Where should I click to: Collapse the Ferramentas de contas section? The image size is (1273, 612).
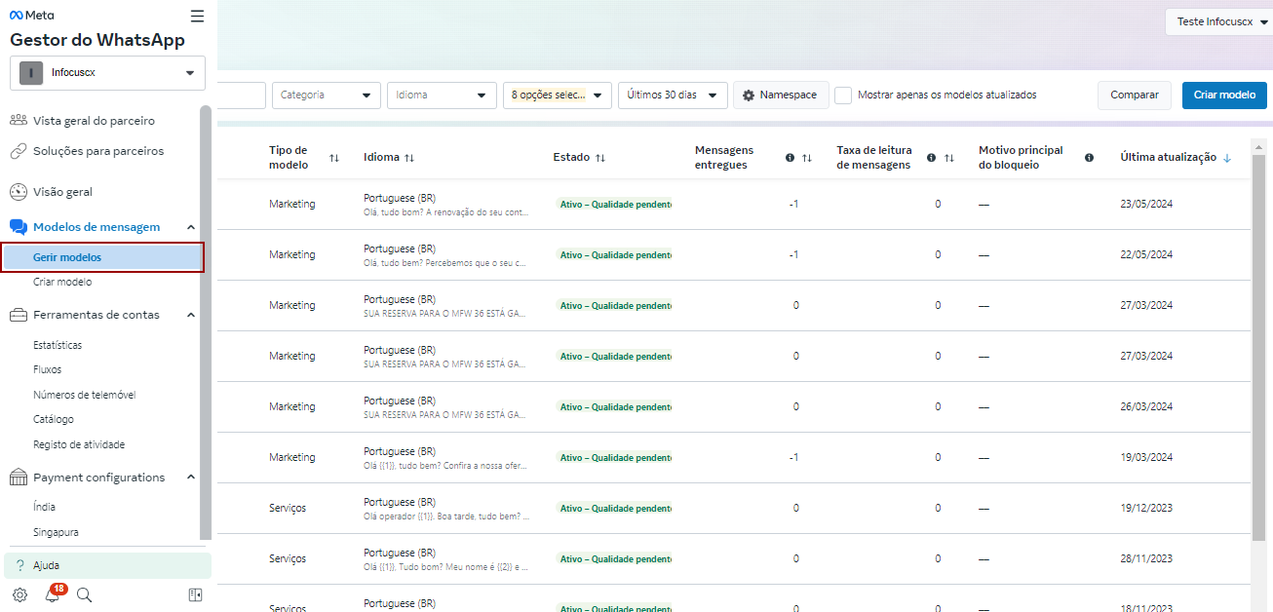[191, 315]
